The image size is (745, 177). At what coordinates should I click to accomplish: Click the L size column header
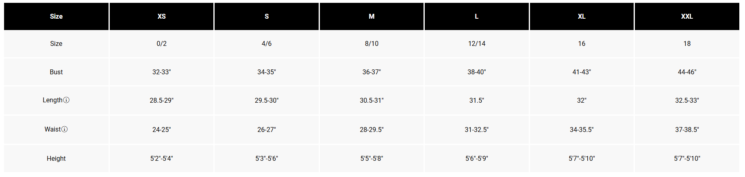(x=476, y=16)
